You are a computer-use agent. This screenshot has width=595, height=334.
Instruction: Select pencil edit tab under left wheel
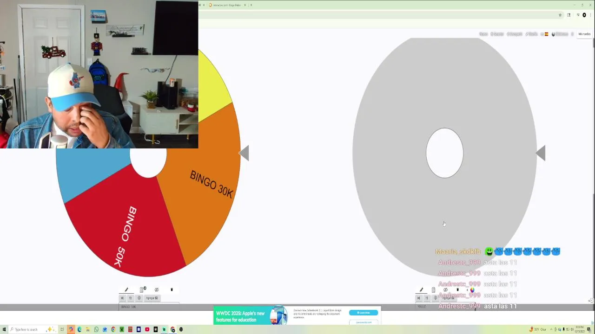tap(126, 290)
